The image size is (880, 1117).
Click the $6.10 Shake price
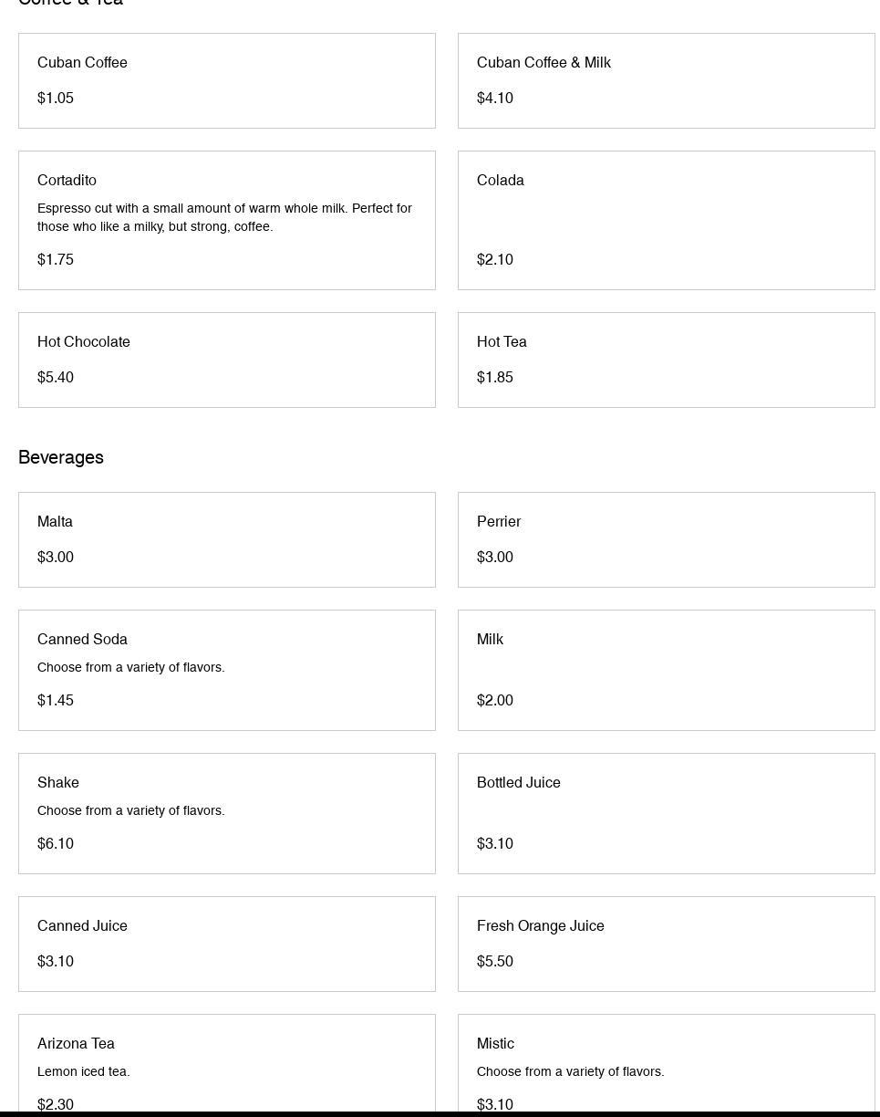[x=56, y=843]
